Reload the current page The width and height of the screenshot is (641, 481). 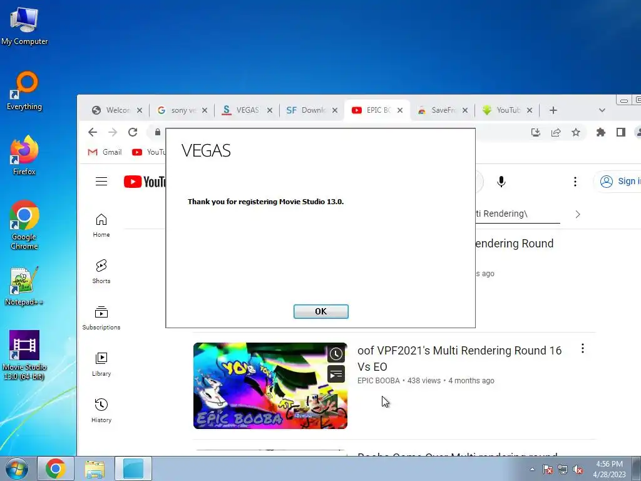click(133, 132)
